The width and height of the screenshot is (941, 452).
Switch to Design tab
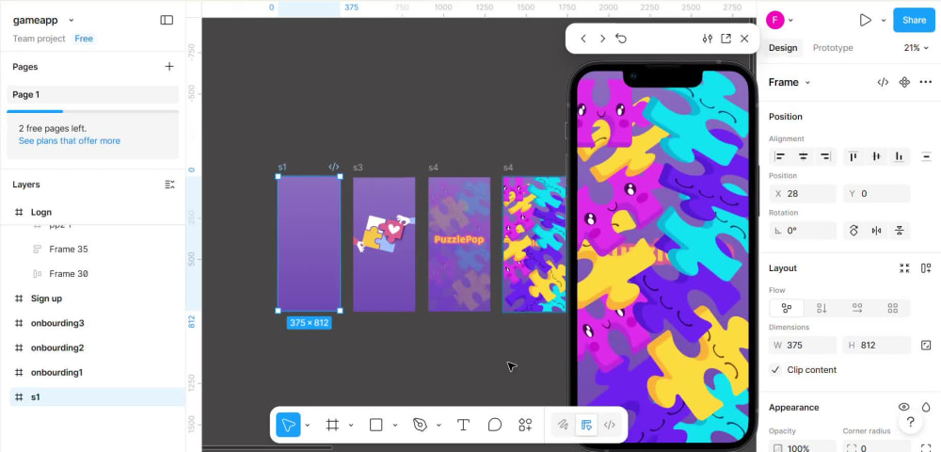click(x=783, y=48)
